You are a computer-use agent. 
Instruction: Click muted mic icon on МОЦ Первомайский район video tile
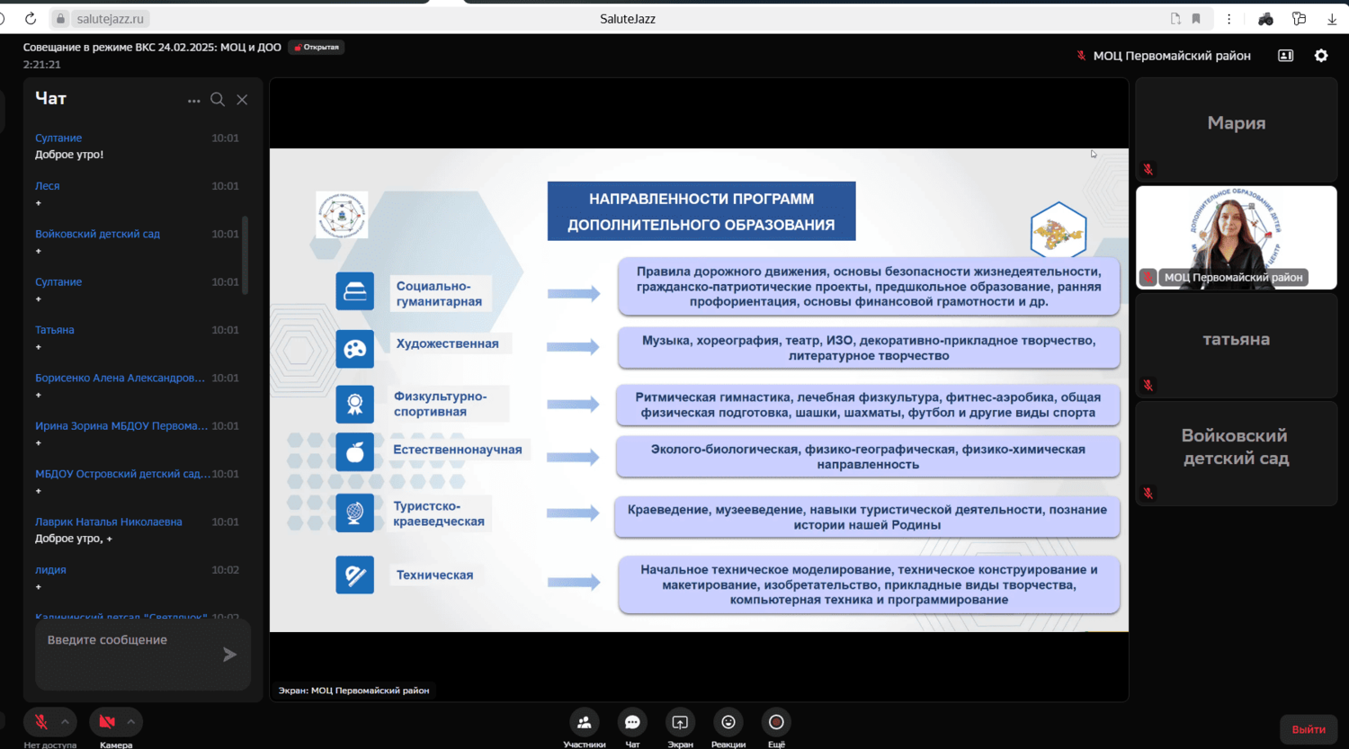tap(1148, 277)
